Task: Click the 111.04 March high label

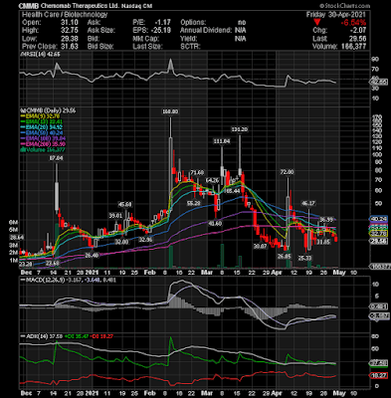Action: (222, 141)
